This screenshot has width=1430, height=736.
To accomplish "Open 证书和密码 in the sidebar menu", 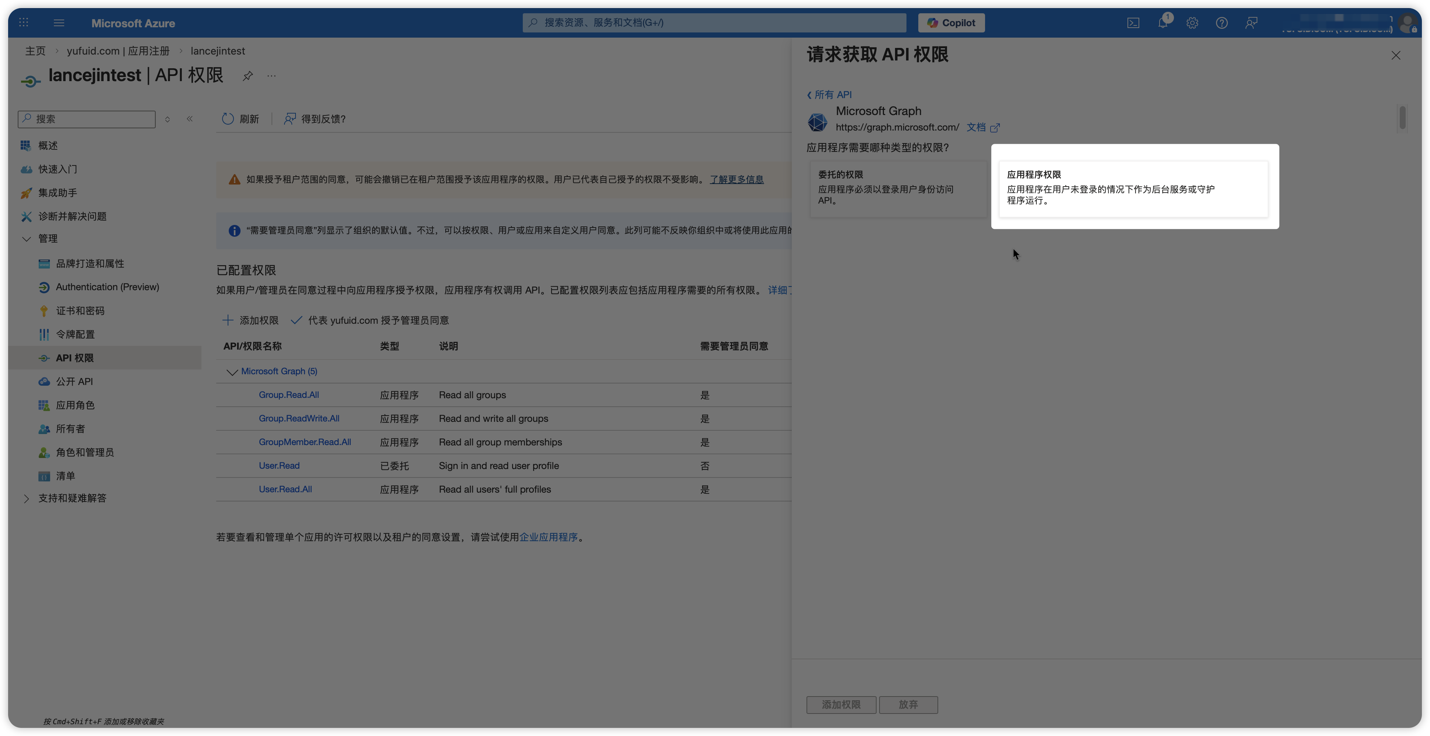I will pos(80,310).
